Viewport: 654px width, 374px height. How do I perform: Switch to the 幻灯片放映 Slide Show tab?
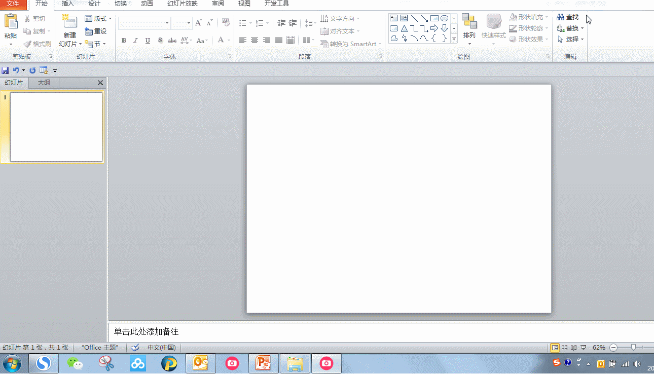click(183, 4)
